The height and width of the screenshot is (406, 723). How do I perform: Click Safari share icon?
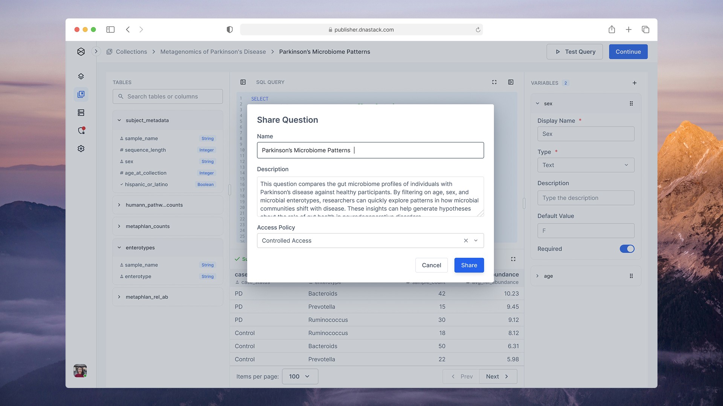coord(612,29)
